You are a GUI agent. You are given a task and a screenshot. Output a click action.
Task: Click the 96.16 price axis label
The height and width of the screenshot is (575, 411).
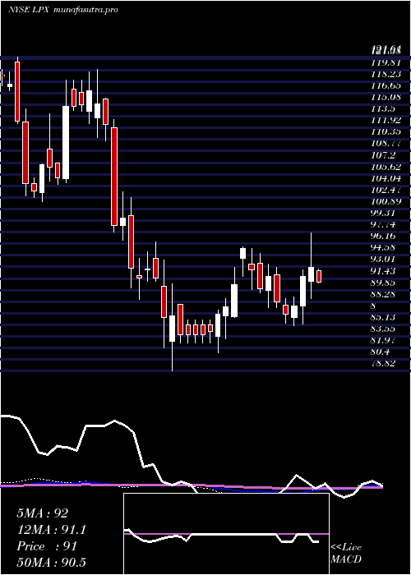(384, 236)
